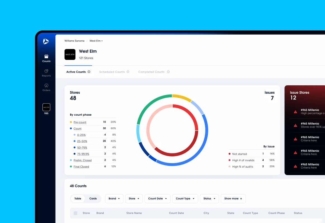Switch to the Cards view

pos(93,198)
